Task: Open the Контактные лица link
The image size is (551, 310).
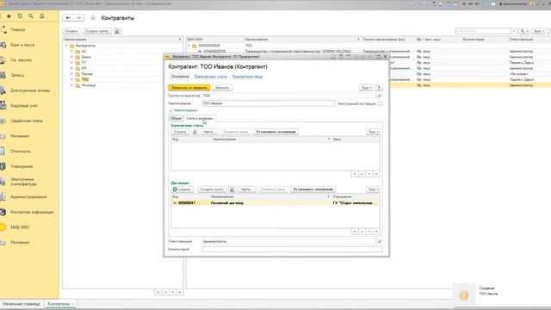Action: tap(247, 77)
